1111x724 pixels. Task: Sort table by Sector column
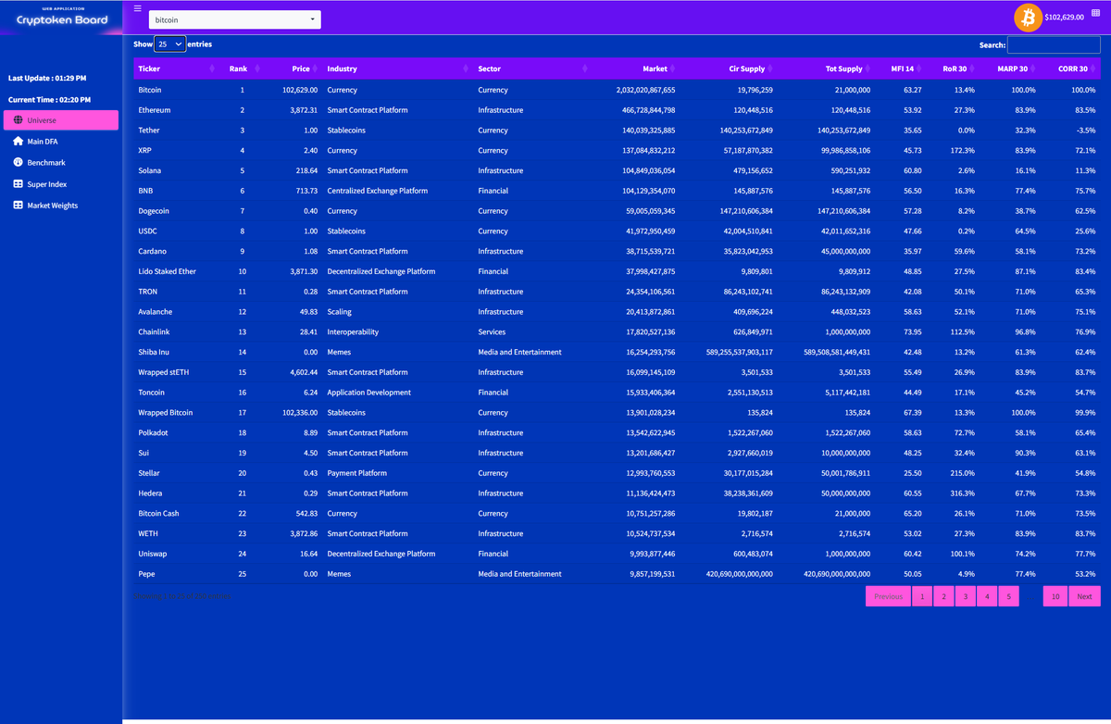point(532,69)
